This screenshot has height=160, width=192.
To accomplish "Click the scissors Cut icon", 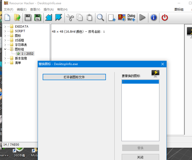I will (x=70, y=18).
